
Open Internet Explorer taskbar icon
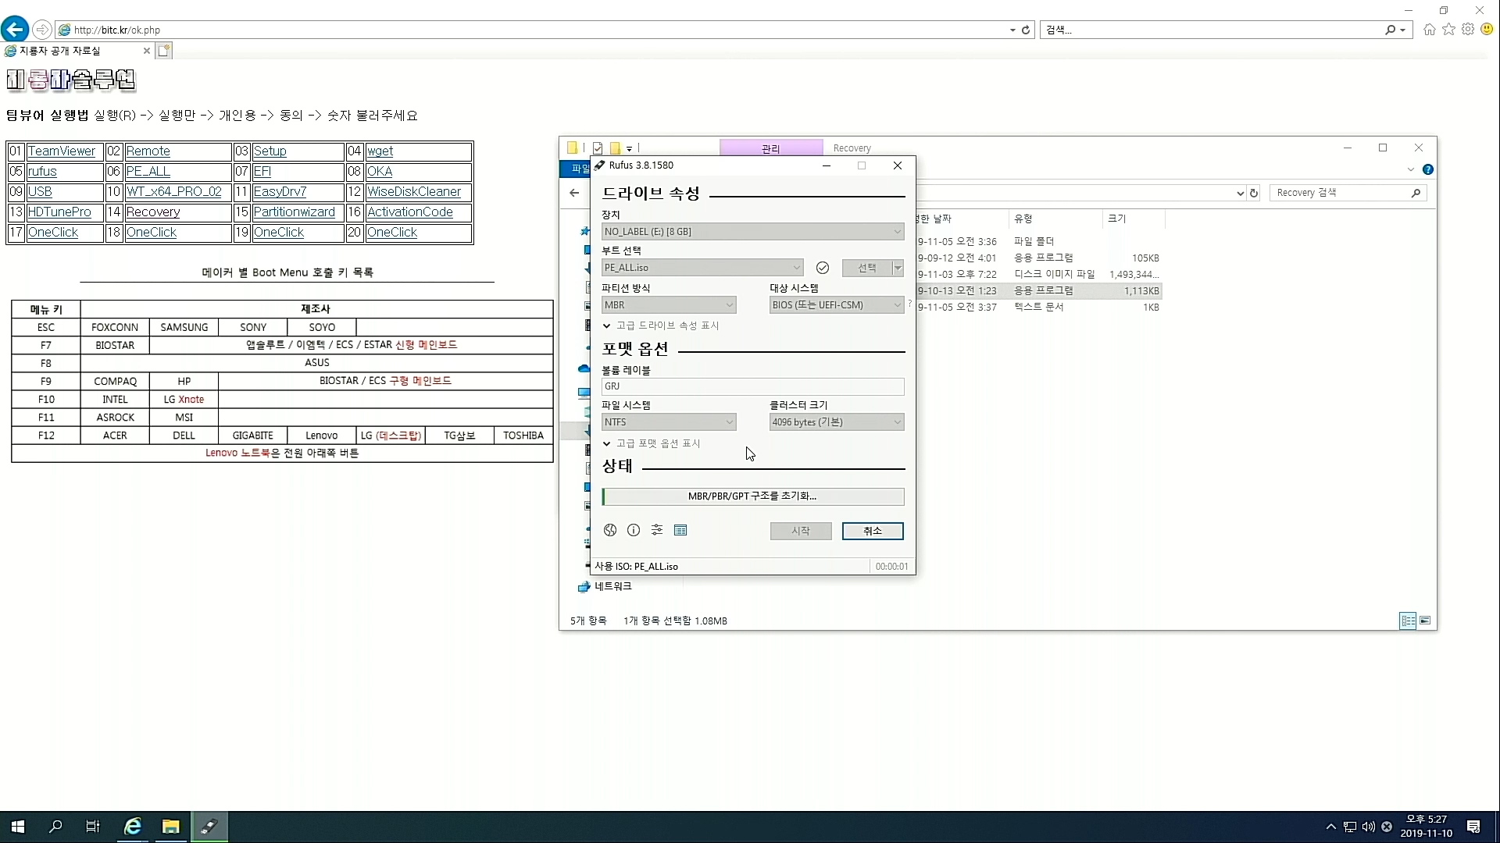pyautogui.click(x=133, y=827)
